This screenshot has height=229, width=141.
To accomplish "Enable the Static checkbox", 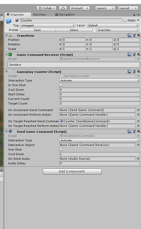I will tap(125, 20).
